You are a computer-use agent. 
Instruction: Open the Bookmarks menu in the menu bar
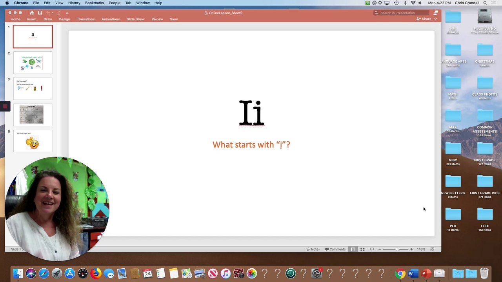[95, 3]
